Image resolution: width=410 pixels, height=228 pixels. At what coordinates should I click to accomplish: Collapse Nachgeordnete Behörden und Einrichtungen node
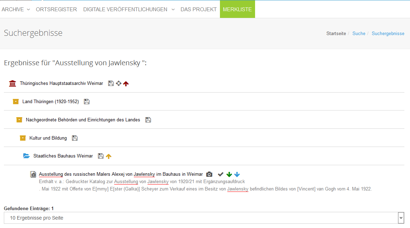[19, 120]
